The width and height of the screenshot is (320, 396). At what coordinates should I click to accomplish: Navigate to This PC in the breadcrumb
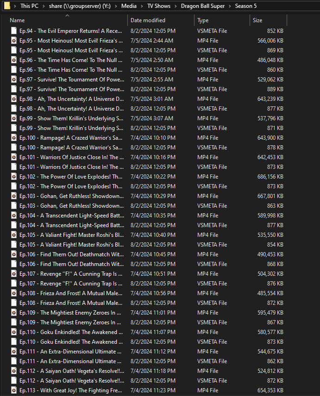(x=29, y=6)
